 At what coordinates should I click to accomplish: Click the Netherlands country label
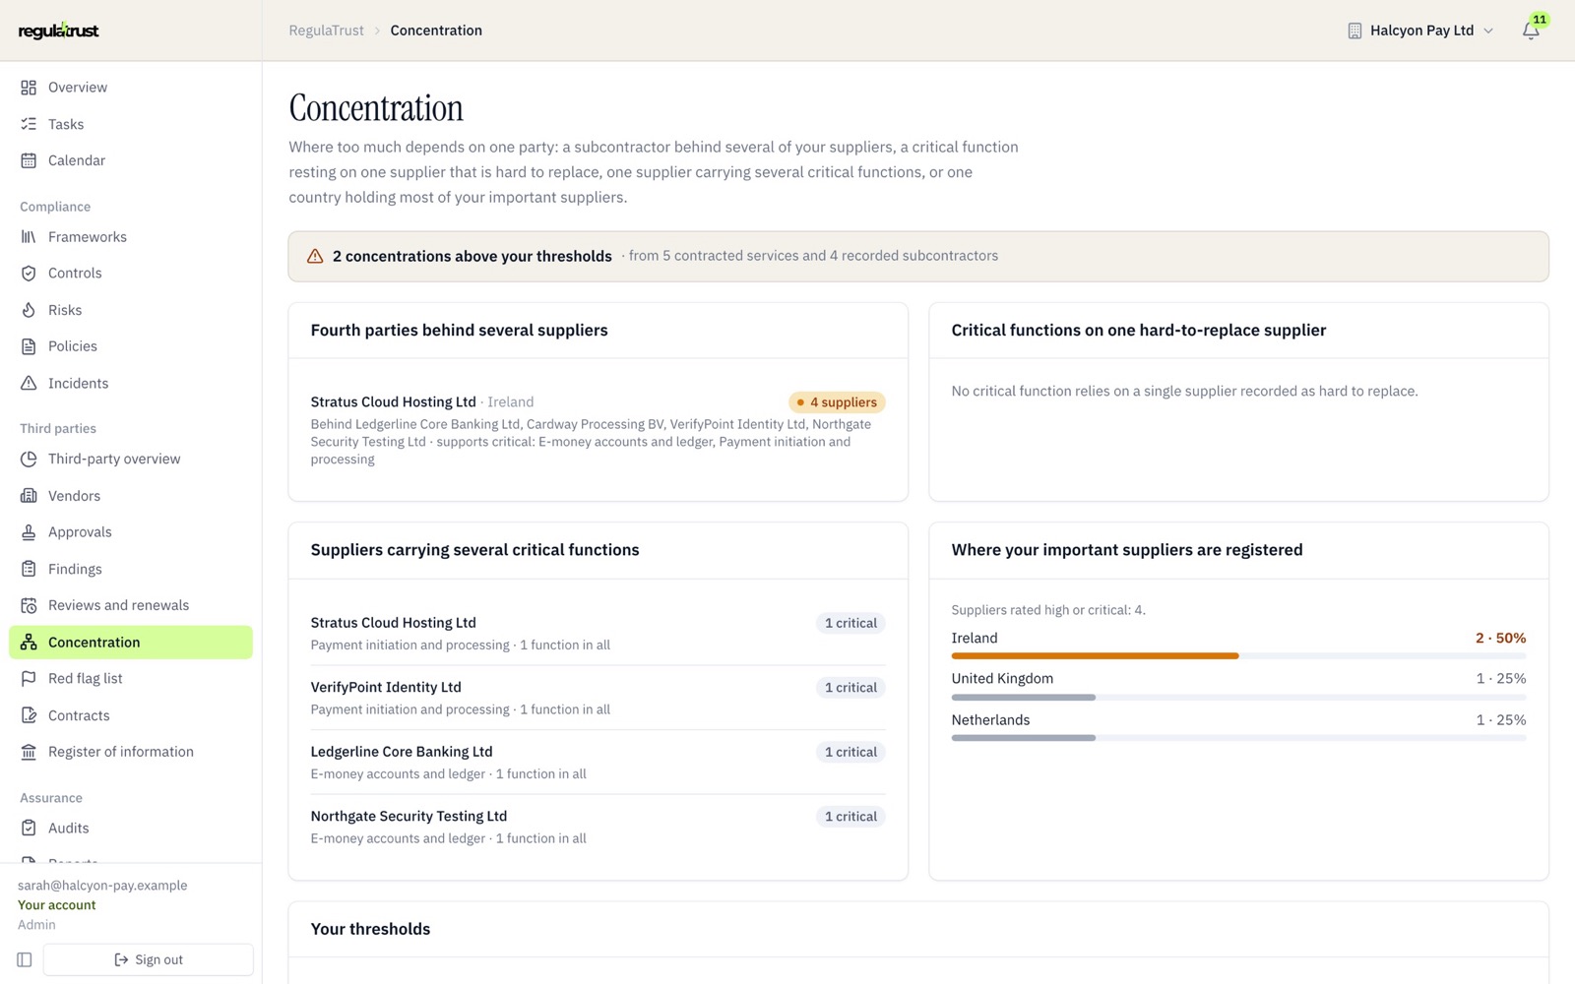point(990,720)
